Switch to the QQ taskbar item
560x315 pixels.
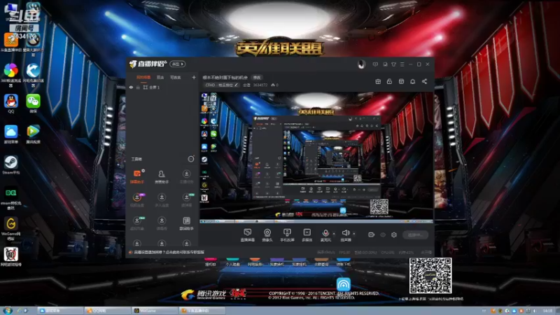[107, 311]
